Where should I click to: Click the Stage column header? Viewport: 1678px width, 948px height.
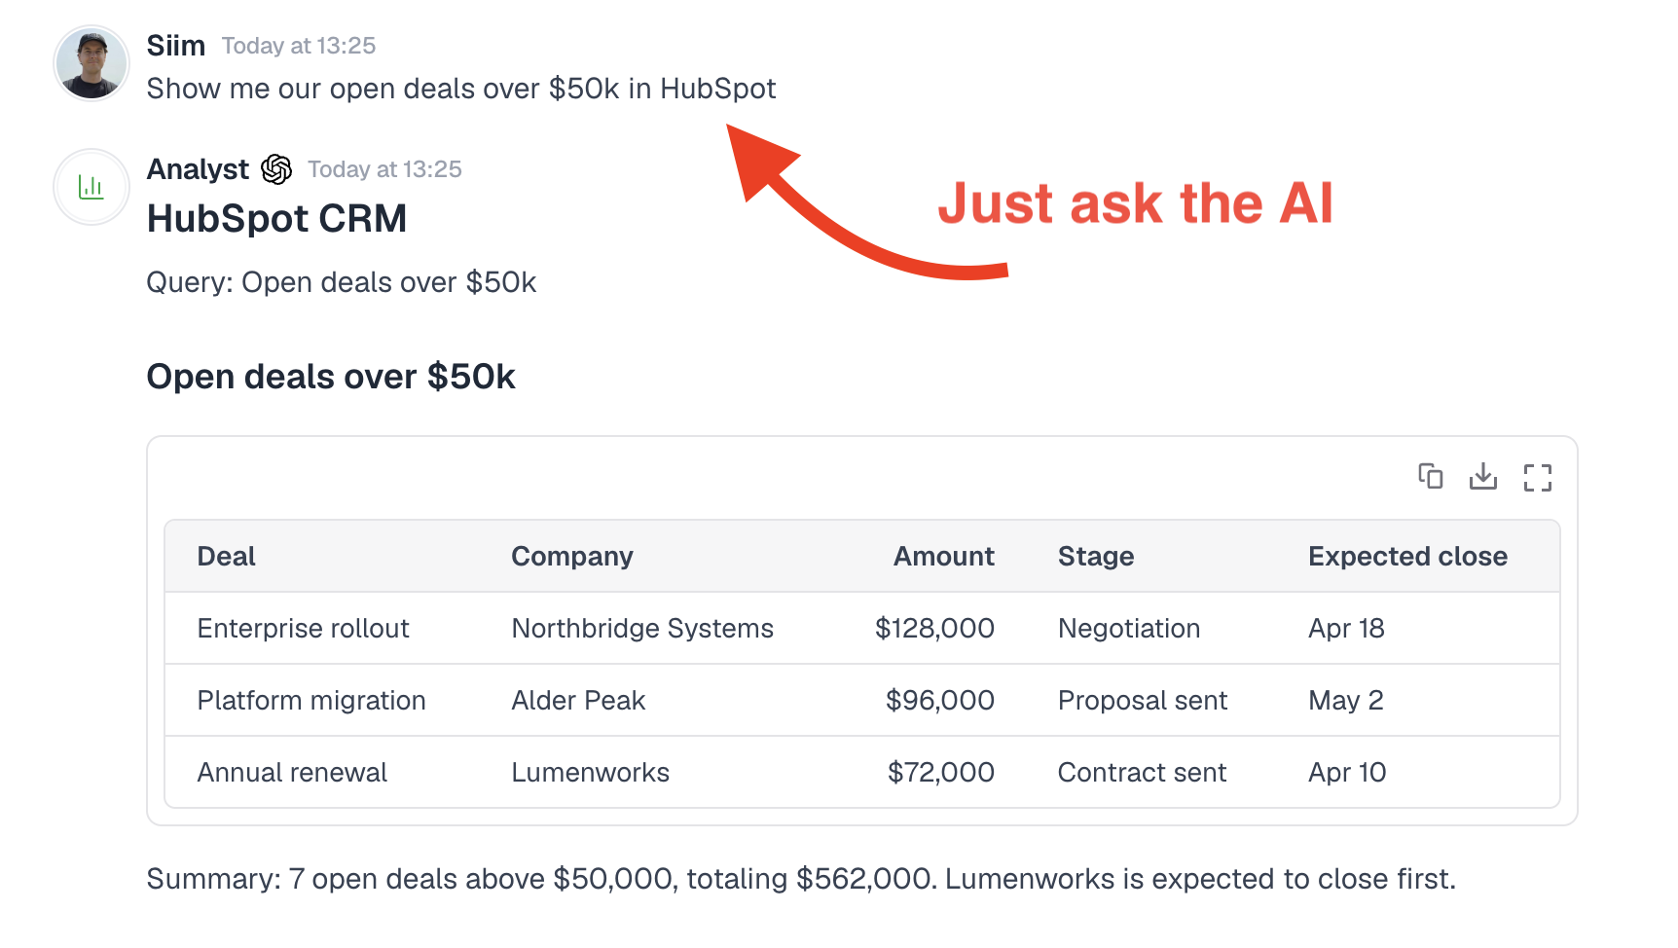point(1095,556)
